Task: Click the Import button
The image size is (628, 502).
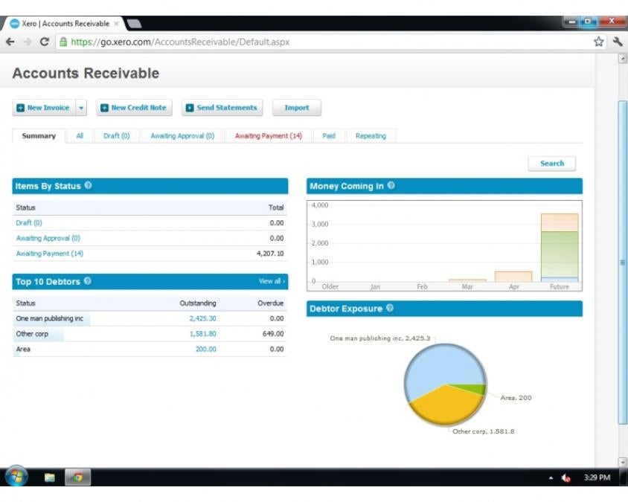Action: click(296, 107)
